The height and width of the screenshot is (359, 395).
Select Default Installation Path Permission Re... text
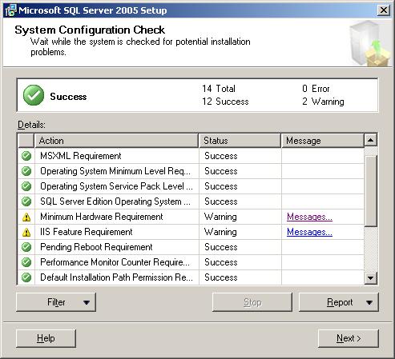point(116,277)
